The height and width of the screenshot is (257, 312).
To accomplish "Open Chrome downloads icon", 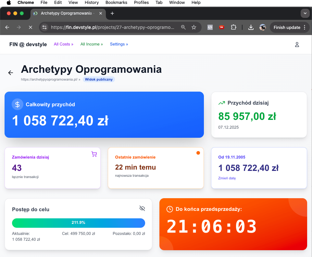I will coord(251,27).
